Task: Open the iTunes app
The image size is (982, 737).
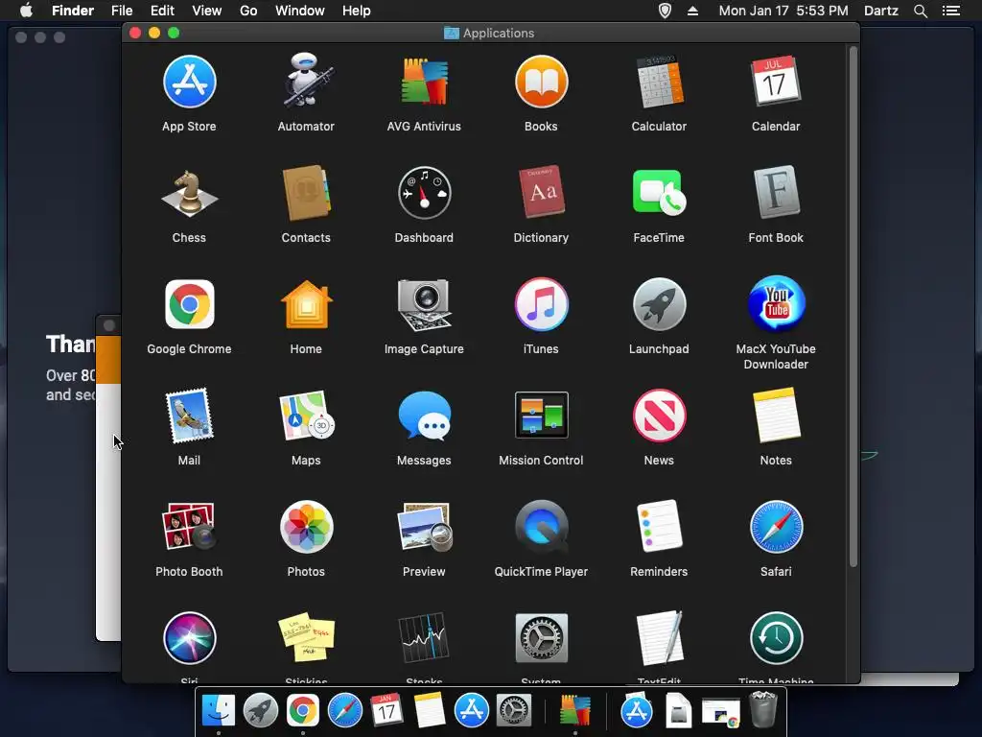Action: 541,304
